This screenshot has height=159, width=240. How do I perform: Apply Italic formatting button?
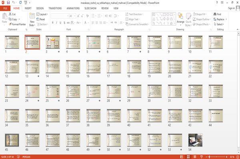point(56,23)
